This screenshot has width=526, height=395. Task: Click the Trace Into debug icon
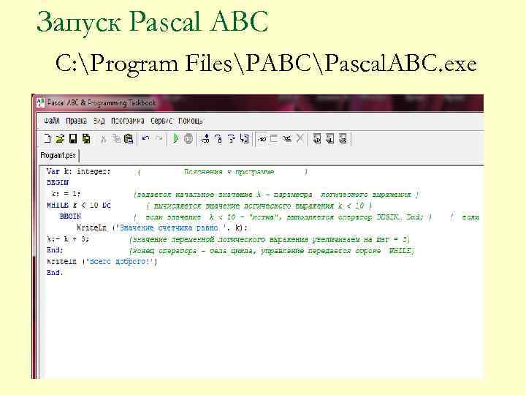[x=205, y=139]
